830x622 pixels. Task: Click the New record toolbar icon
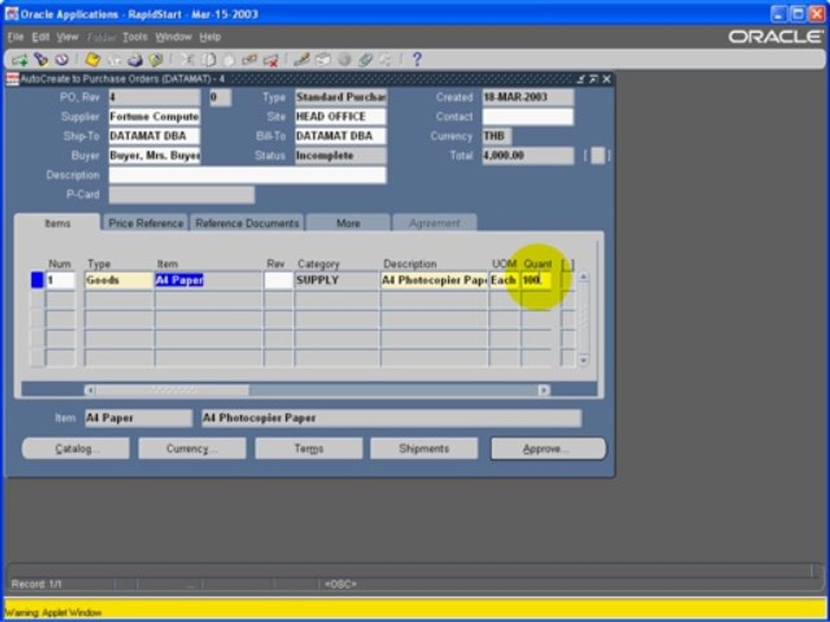click(20, 60)
